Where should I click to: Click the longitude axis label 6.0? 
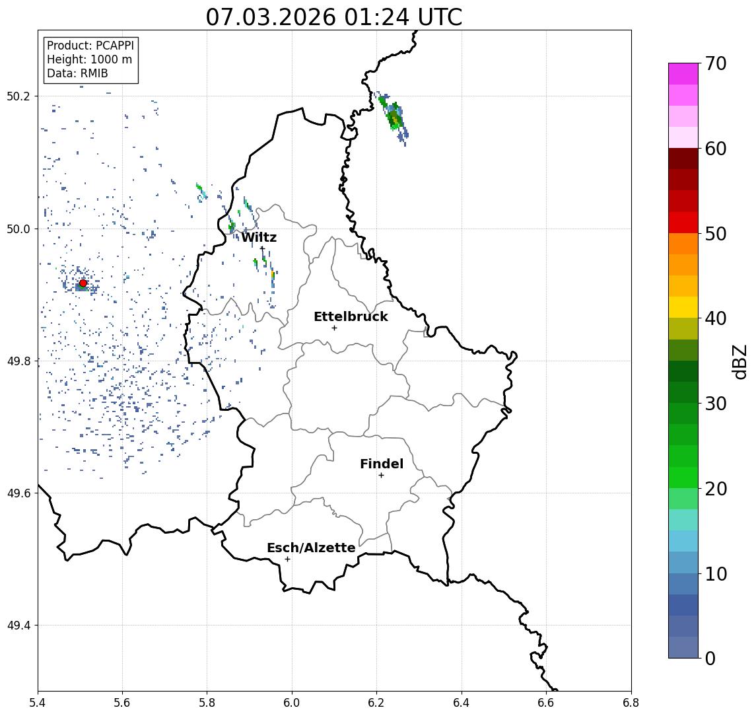[292, 703]
